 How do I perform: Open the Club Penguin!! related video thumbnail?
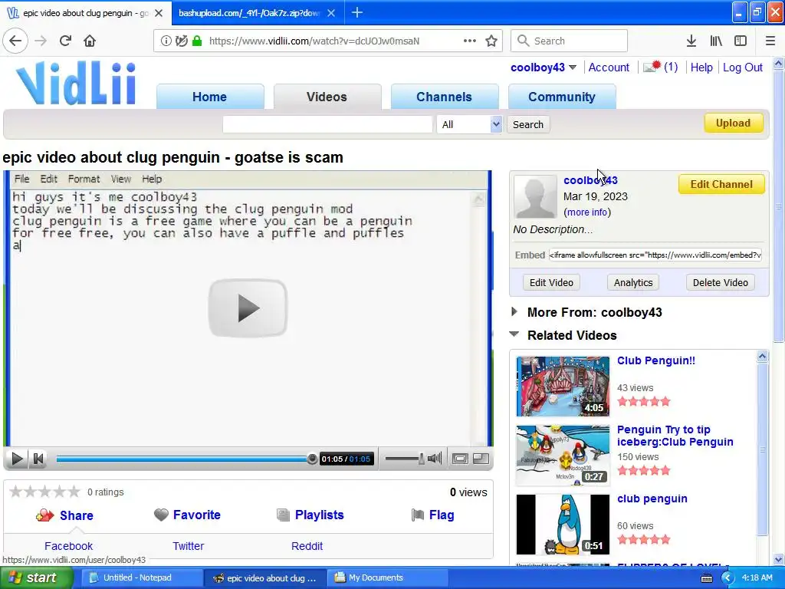pyautogui.click(x=563, y=387)
